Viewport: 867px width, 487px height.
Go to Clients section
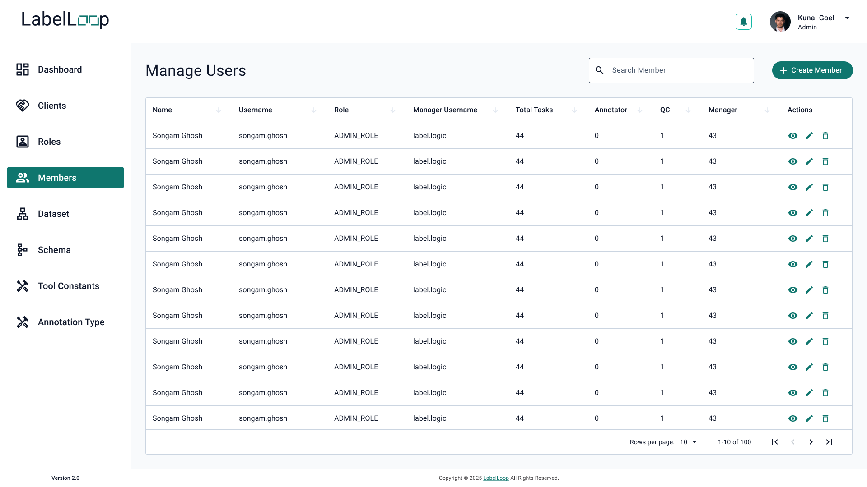pyautogui.click(x=65, y=106)
